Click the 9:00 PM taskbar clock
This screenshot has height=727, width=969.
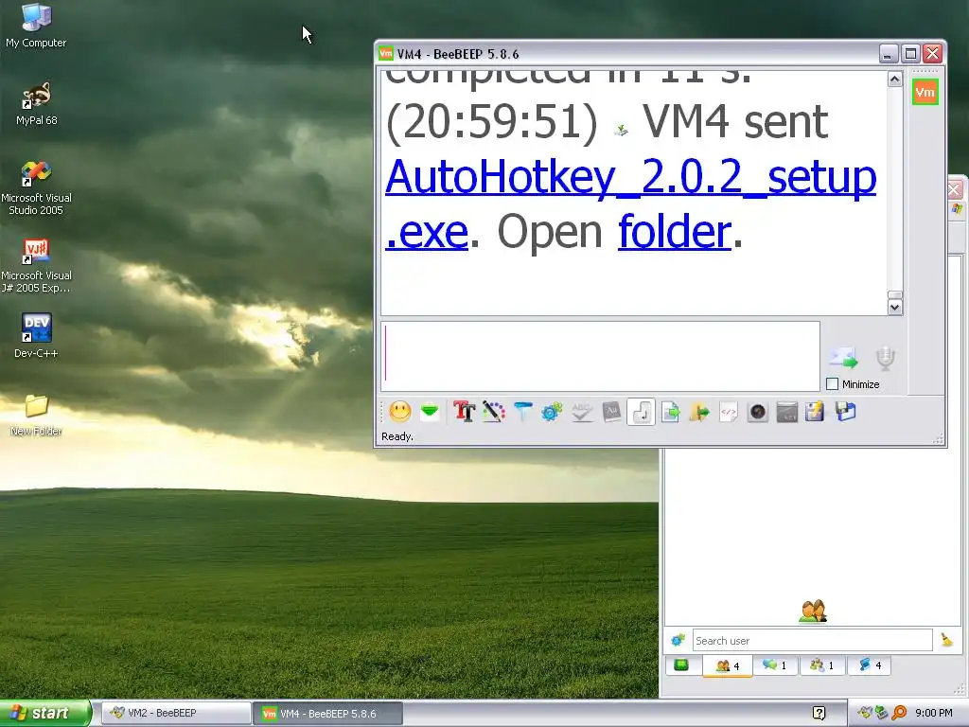point(934,714)
